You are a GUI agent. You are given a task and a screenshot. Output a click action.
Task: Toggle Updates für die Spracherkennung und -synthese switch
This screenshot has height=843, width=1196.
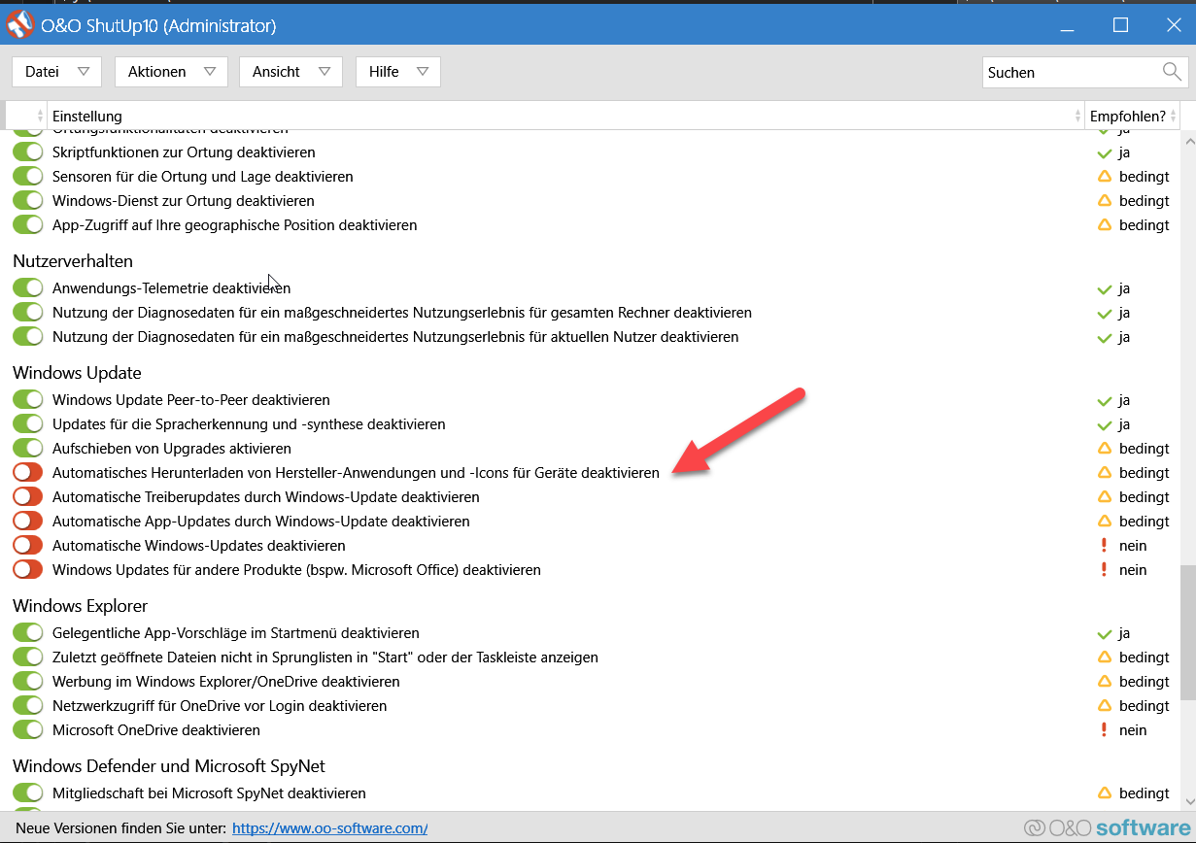coord(28,424)
